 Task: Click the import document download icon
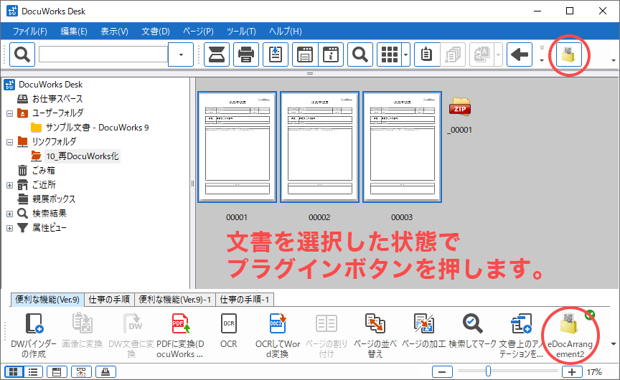276,54
